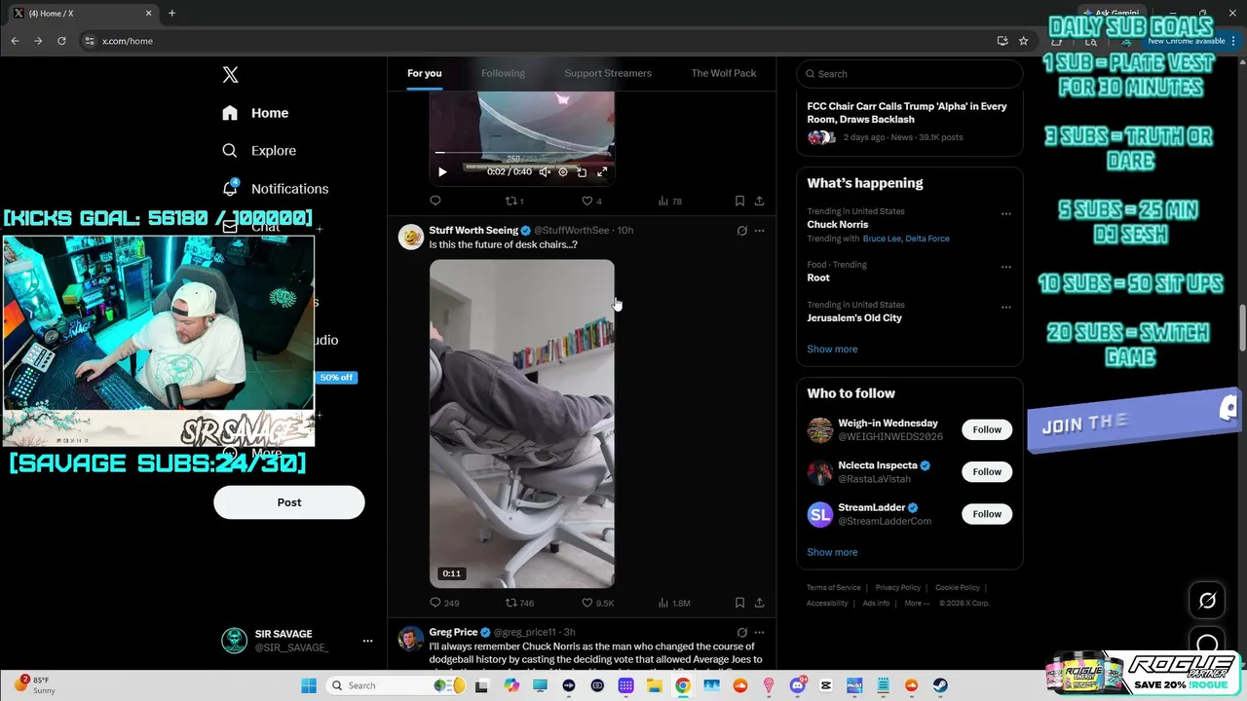Open the Bruce Lee trending link
This screenshot has height=701, width=1247.
[x=882, y=239]
